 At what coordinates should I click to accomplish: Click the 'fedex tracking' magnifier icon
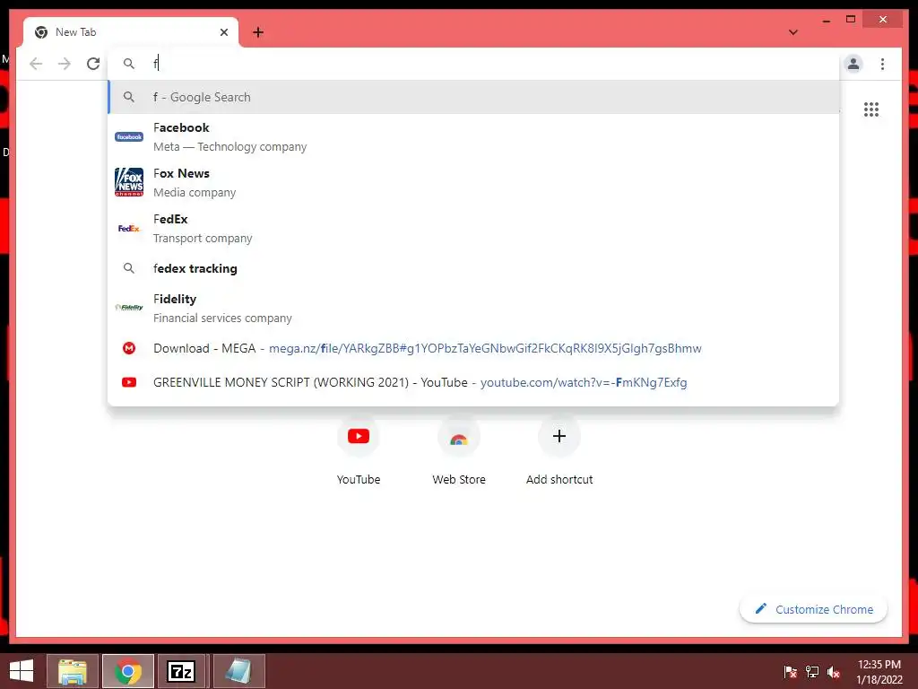[x=129, y=268]
